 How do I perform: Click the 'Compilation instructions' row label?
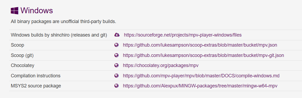click(x=36, y=76)
